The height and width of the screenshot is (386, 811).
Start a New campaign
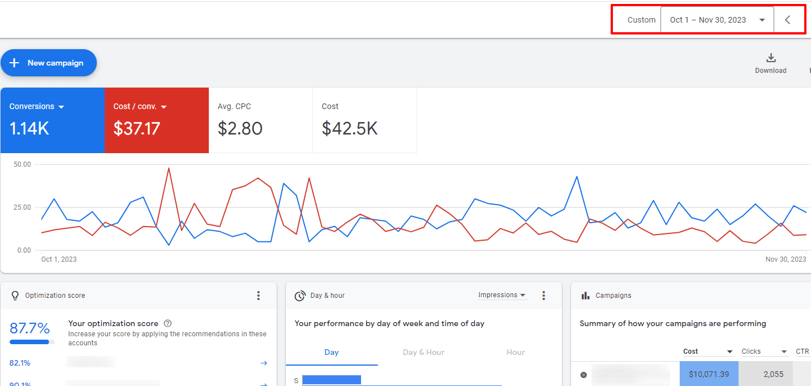(x=49, y=63)
